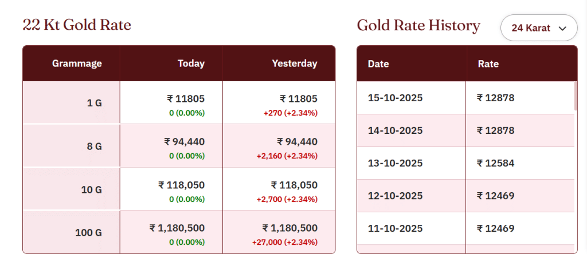
Task: Click the chevron arrow beside 24 Karat
Action: click(562, 28)
